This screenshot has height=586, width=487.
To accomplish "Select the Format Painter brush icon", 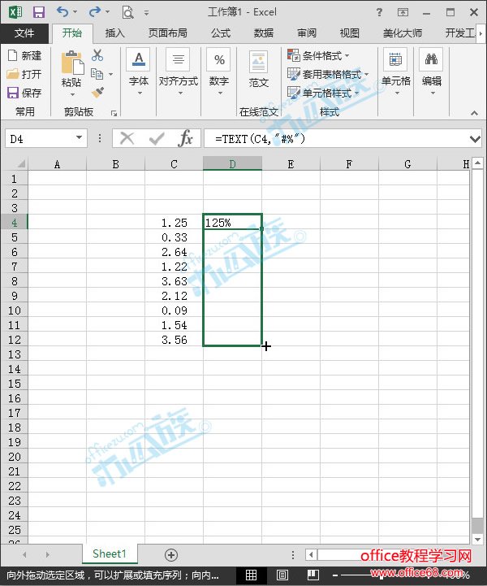I will point(97,93).
